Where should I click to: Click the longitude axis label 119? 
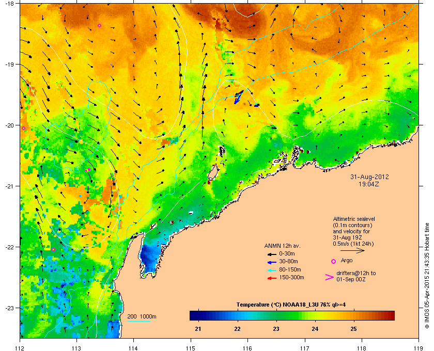point(419,348)
